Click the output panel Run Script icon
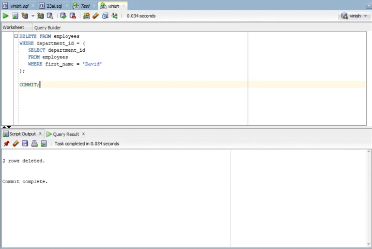Viewport: 372px width, 249px height. point(44,143)
